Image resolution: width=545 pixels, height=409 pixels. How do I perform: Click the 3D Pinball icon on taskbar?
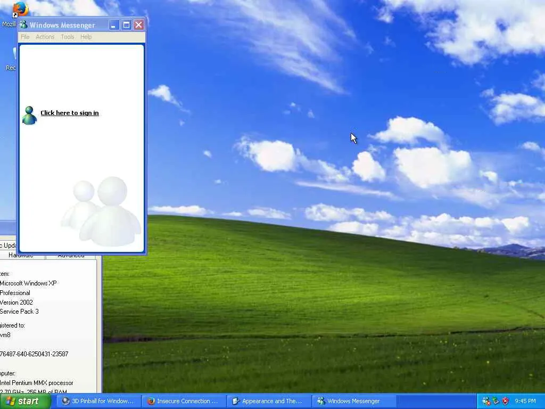[x=65, y=401]
